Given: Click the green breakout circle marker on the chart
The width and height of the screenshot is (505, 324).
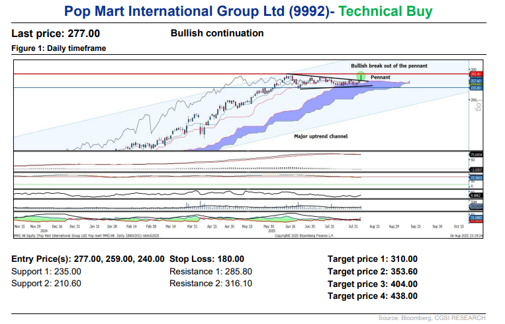Looking at the screenshot, I should (361, 76).
